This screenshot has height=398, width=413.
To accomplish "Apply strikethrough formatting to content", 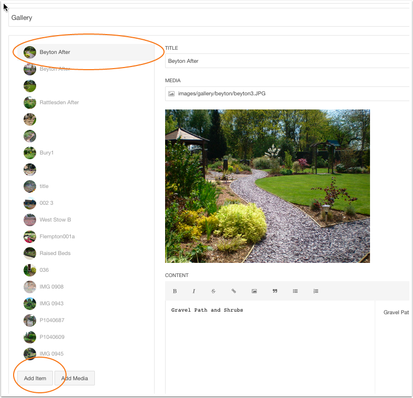I will [213, 291].
